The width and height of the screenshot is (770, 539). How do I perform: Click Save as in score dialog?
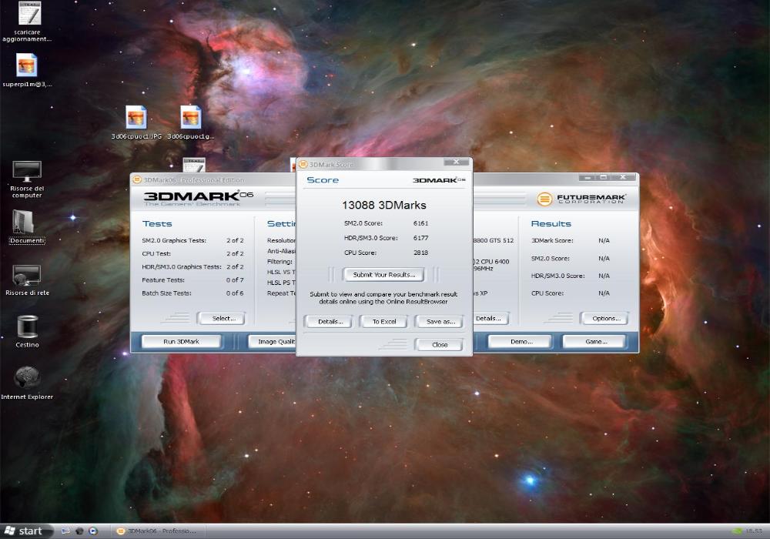click(440, 322)
